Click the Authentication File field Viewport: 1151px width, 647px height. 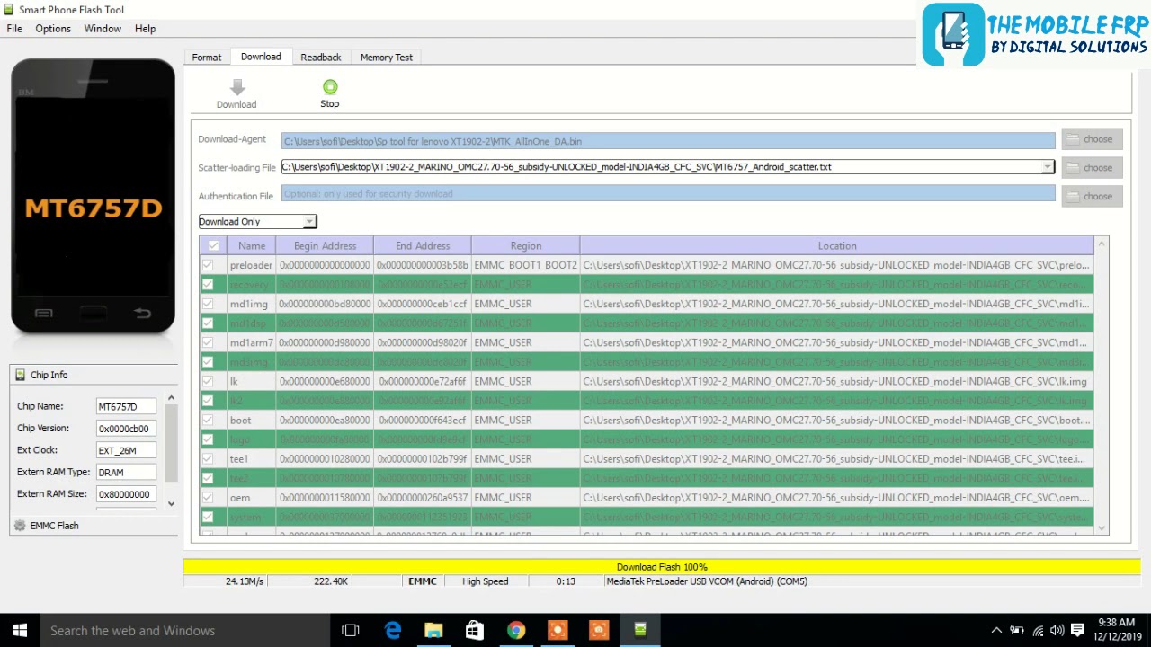[668, 193]
